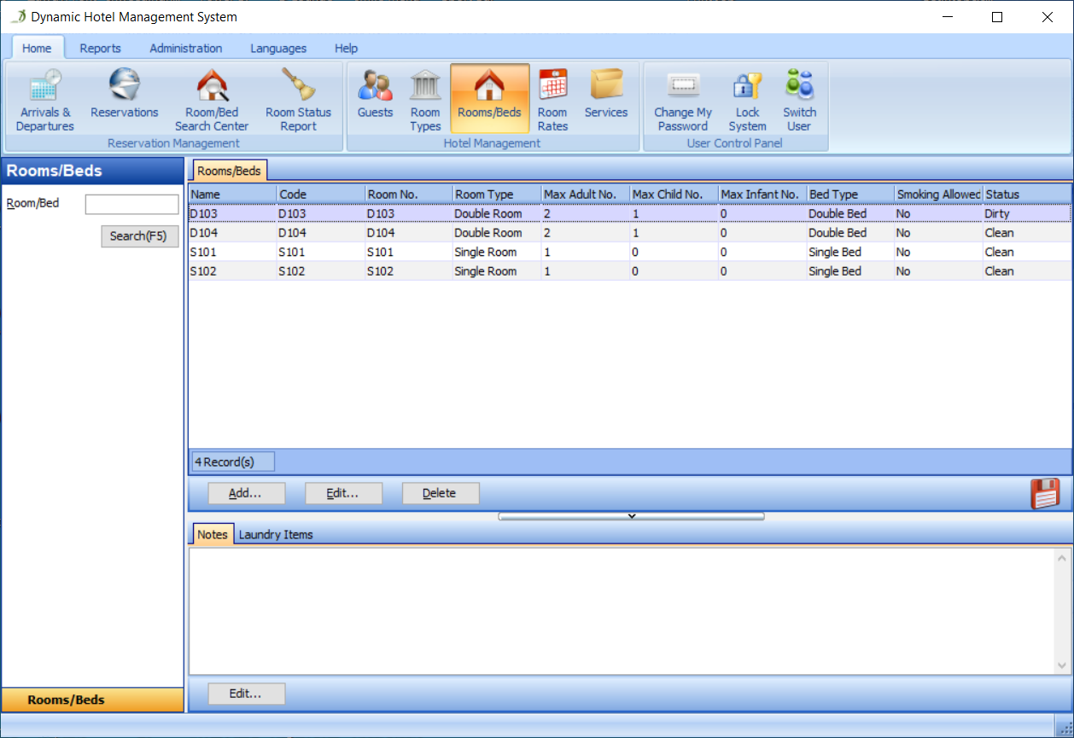Switch to the Administration ribbon tab
The image size is (1074, 738).
185,49
